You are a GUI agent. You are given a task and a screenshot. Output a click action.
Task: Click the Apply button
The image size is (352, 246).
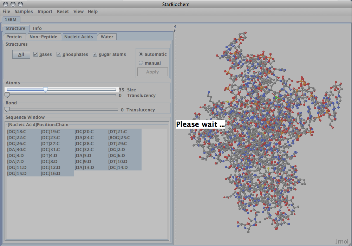coord(152,72)
